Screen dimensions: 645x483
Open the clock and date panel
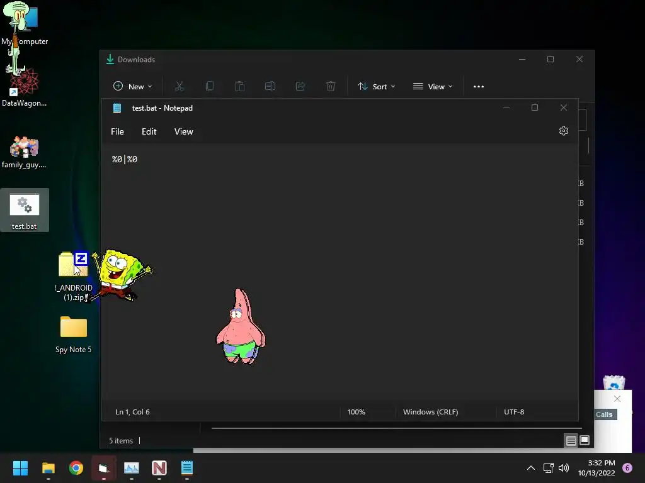point(596,468)
